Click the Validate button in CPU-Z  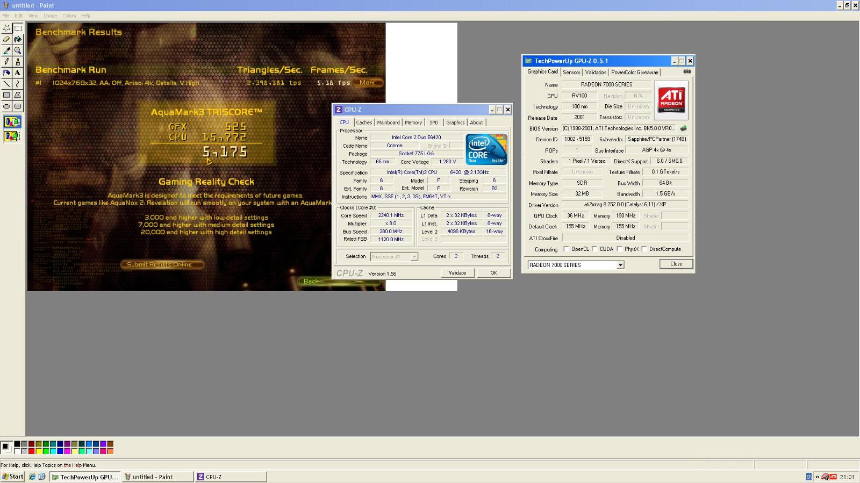[457, 273]
